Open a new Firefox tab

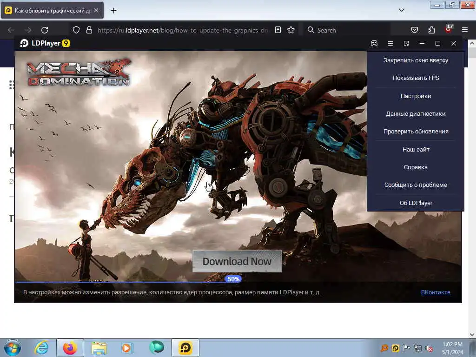point(113,11)
